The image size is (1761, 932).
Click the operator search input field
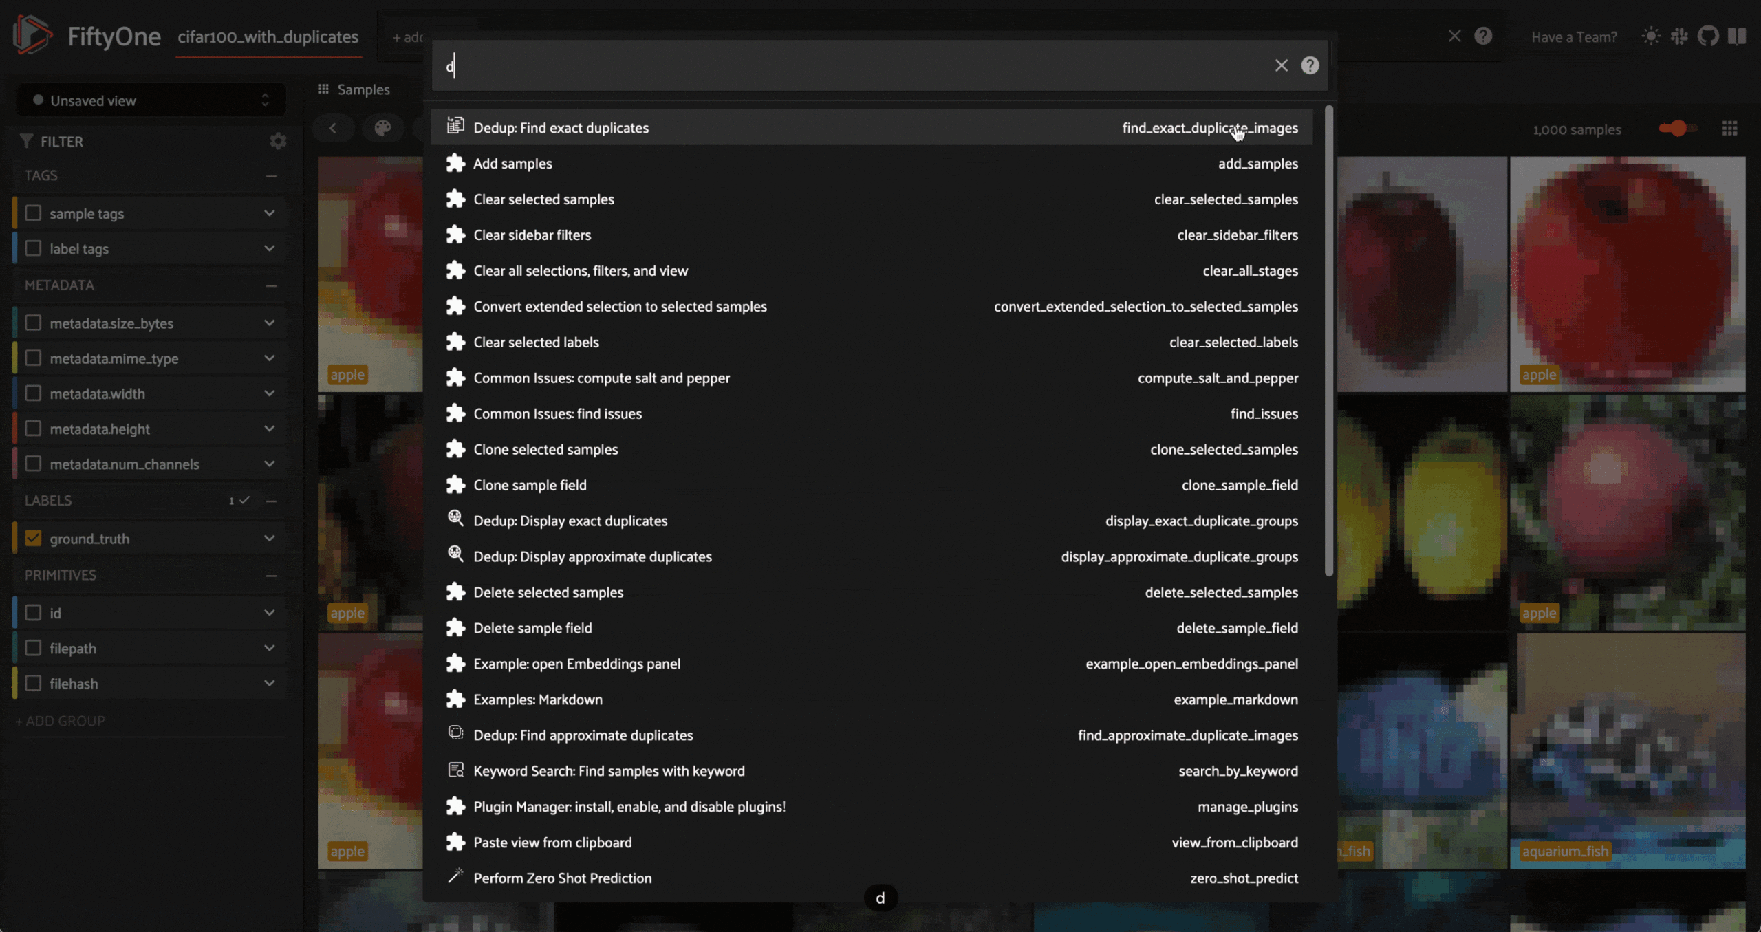click(x=853, y=66)
